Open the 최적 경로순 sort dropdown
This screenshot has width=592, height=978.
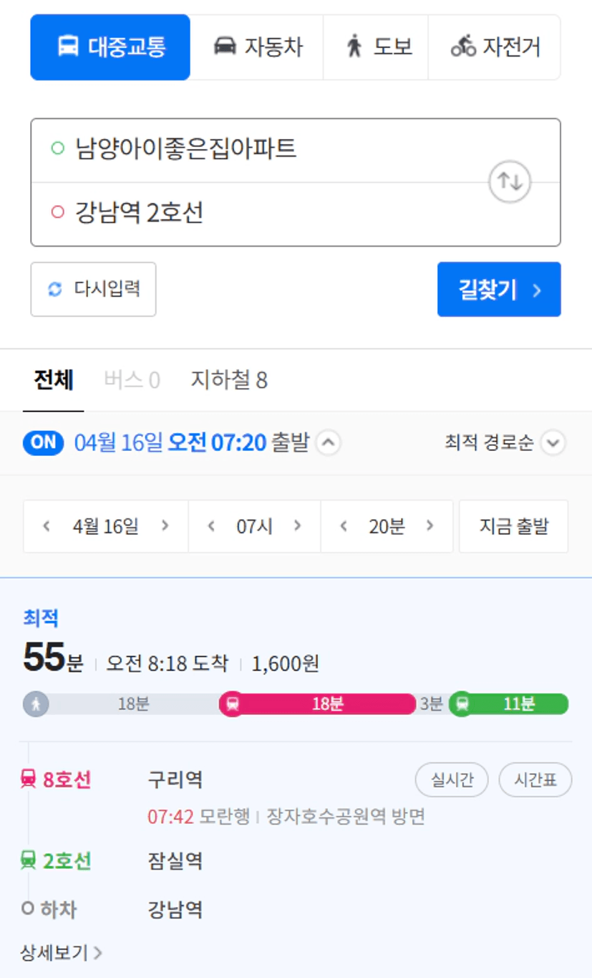505,443
